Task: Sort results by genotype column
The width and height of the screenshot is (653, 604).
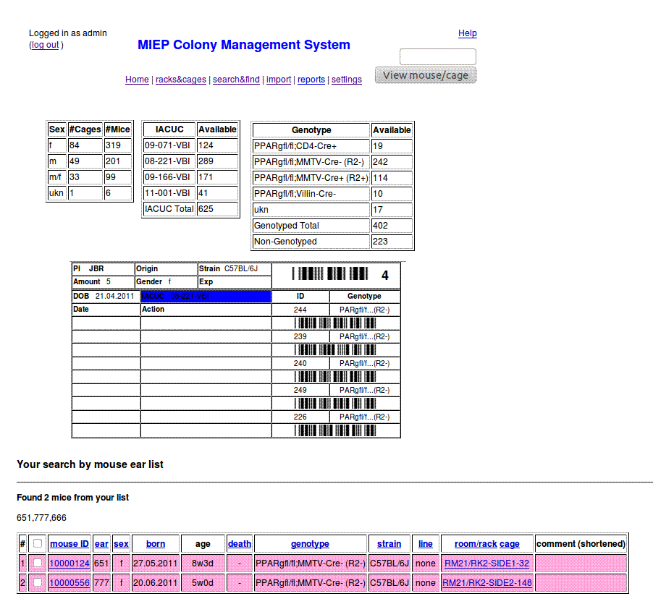Action: click(x=310, y=544)
